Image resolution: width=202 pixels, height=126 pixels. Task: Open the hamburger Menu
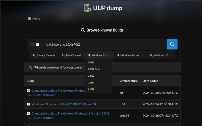[x=34, y=19]
